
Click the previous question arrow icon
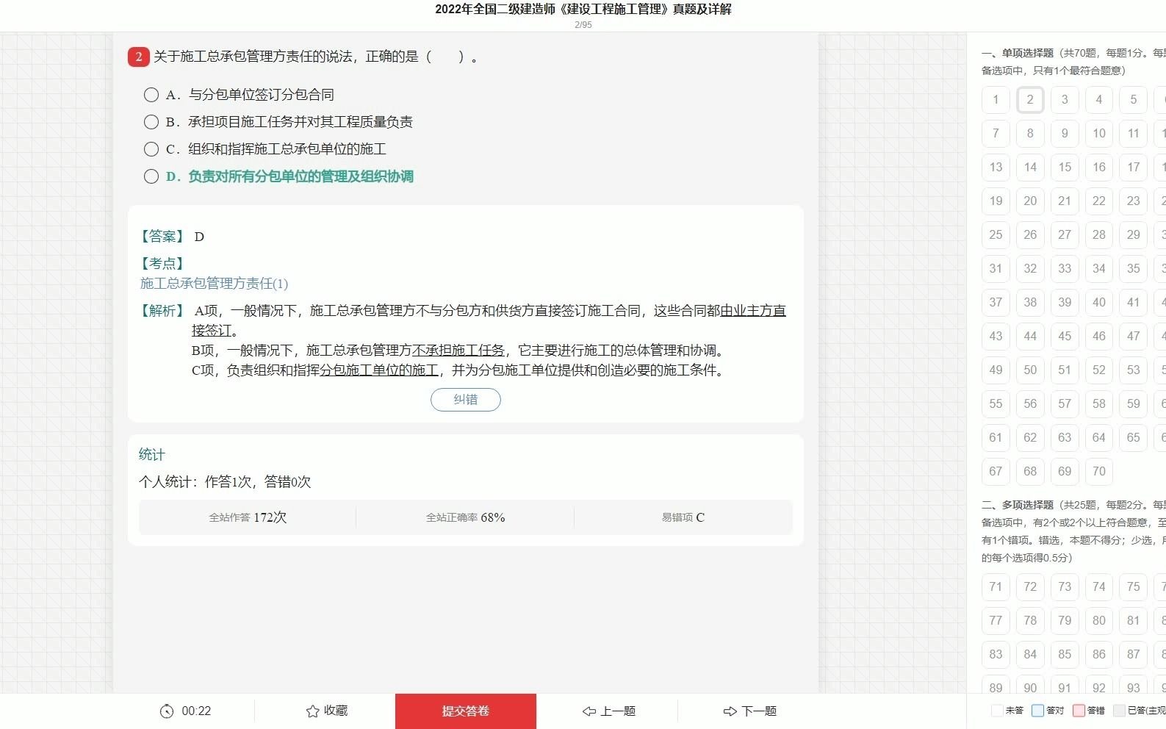click(x=589, y=711)
